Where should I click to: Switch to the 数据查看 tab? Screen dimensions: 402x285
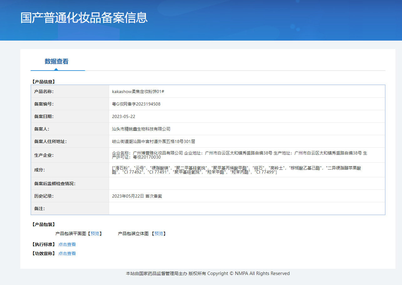pos(57,61)
